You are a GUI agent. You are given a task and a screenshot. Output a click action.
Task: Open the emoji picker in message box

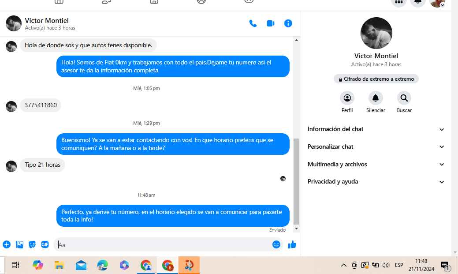(276, 244)
